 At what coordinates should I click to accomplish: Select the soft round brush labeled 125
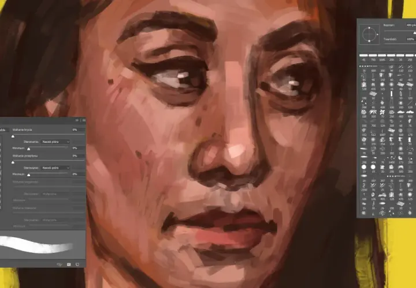point(382,86)
